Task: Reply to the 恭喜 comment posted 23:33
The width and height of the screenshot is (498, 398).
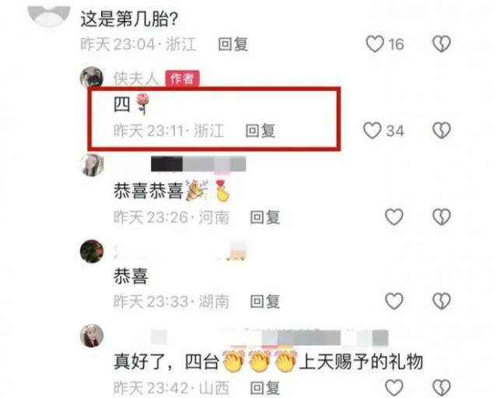Action: (265, 302)
